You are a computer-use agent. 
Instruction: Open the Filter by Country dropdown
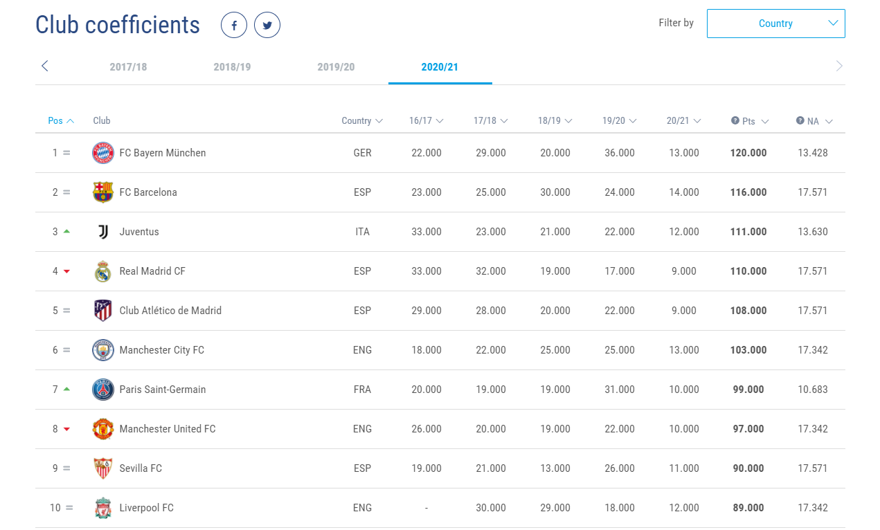[x=775, y=24]
